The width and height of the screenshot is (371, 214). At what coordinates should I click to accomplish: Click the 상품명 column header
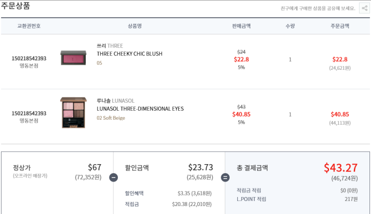(135, 26)
